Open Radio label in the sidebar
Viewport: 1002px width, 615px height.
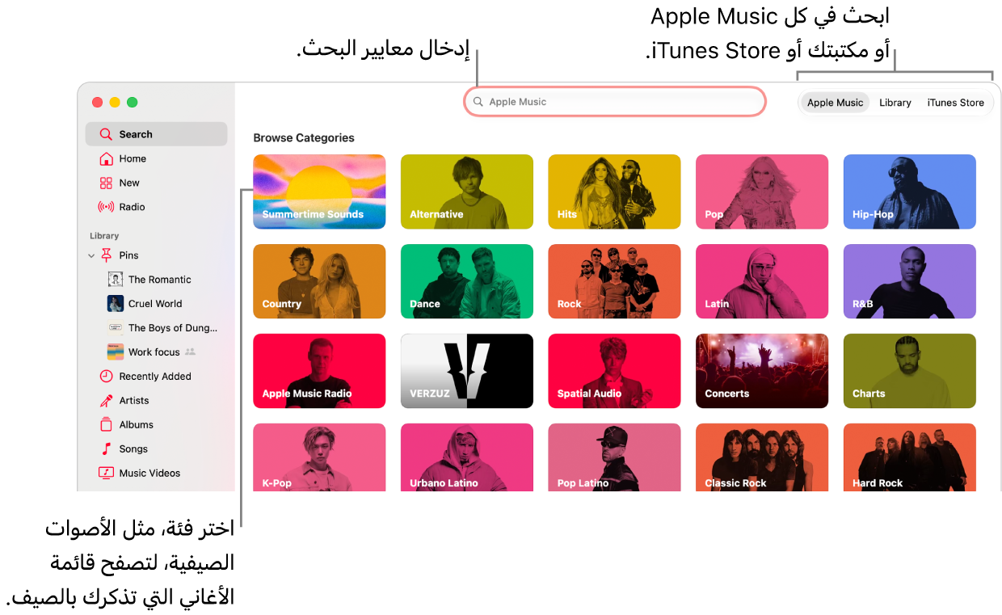pos(133,207)
